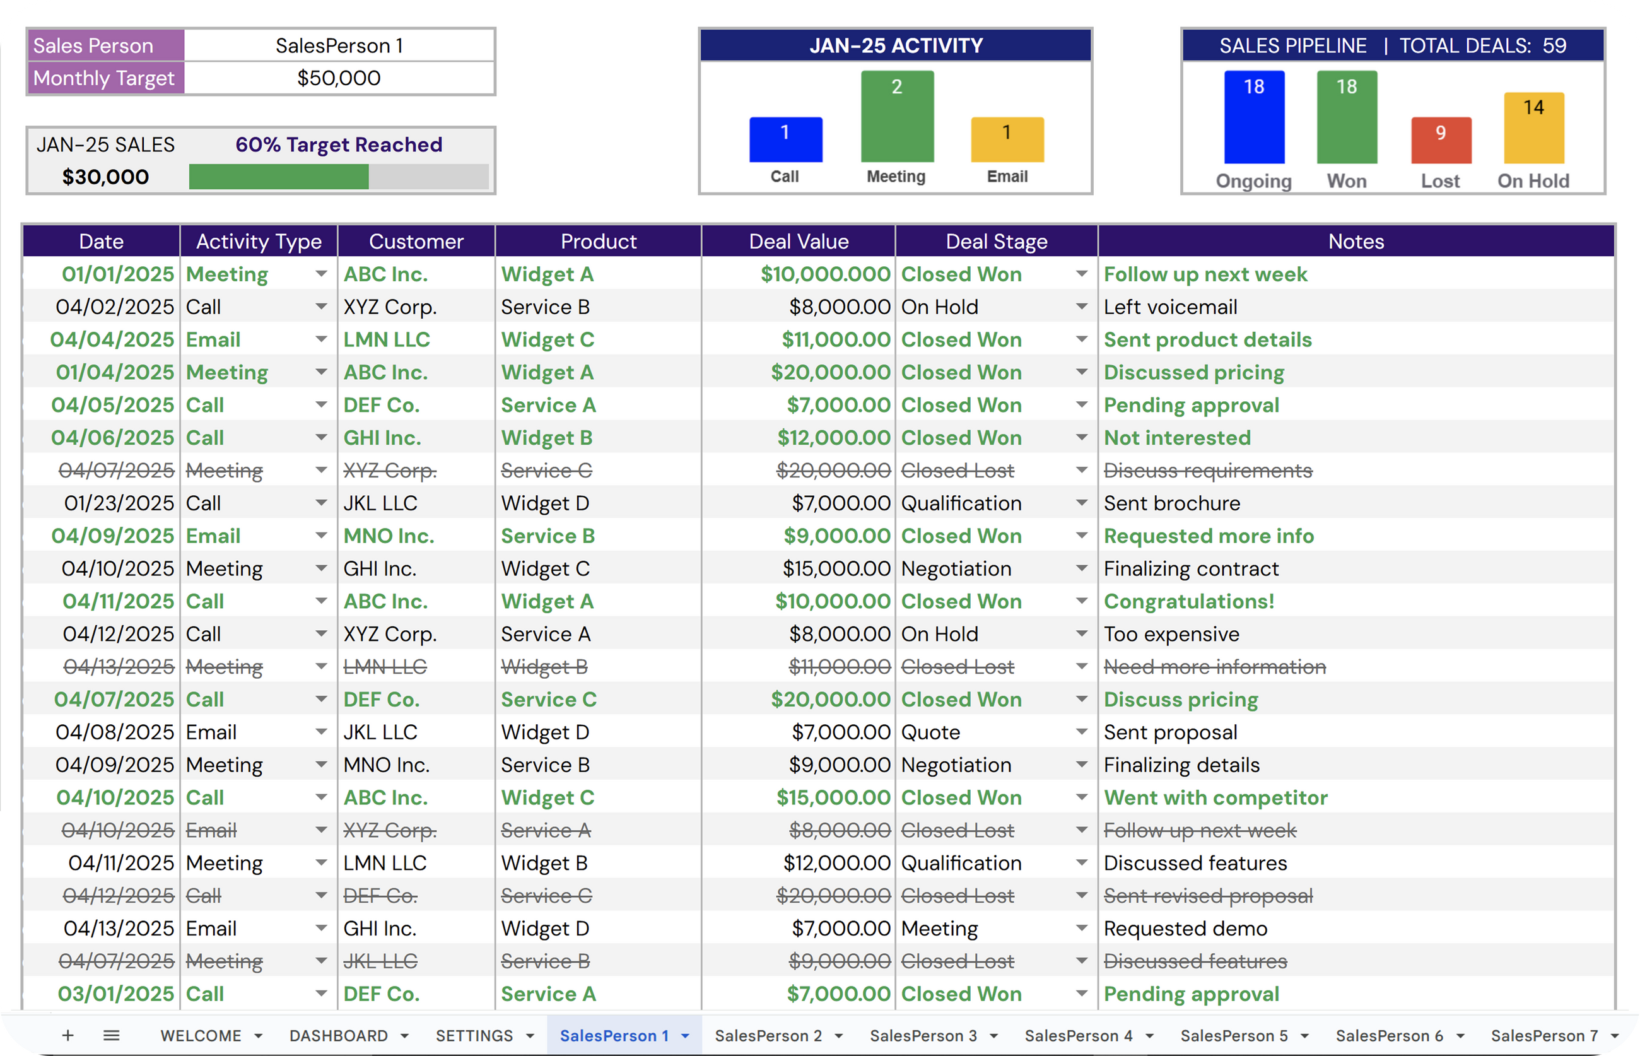Open the SETTINGS sheet tab

474,1035
